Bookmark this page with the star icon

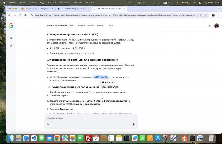(x=206, y=15)
